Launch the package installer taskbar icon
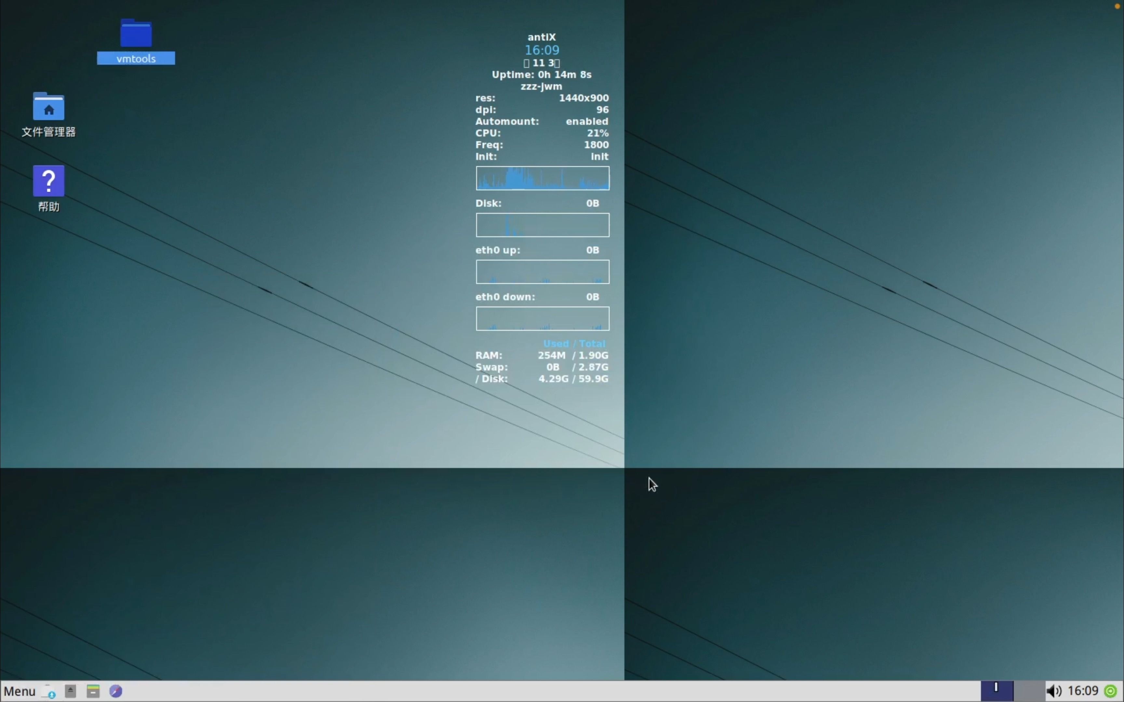Viewport: 1124px width, 702px height. pyautogui.click(x=48, y=691)
